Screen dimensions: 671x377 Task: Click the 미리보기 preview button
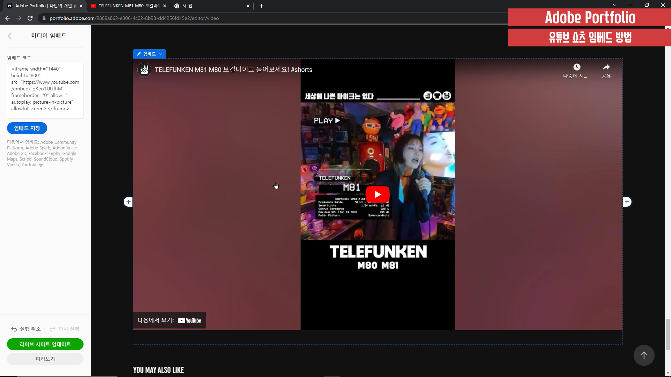click(45, 359)
